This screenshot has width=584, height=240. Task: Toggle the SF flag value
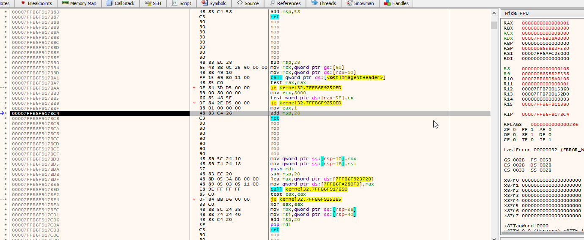533,135
